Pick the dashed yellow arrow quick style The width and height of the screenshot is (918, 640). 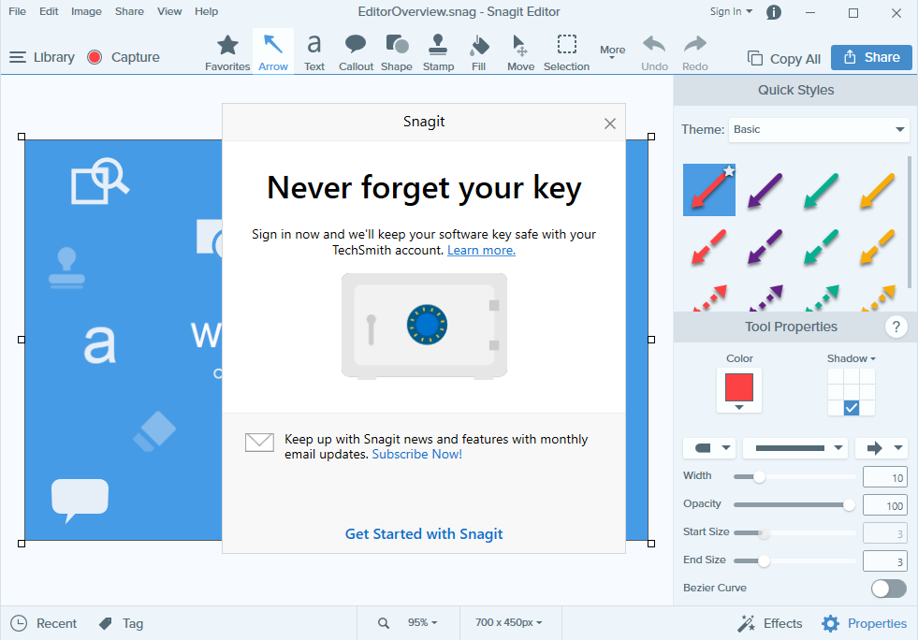tap(877, 246)
